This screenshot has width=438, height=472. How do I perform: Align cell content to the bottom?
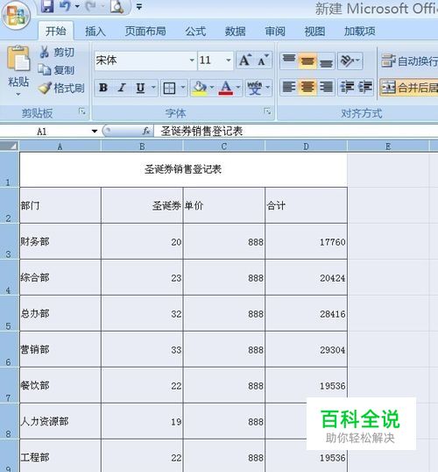(x=326, y=61)
